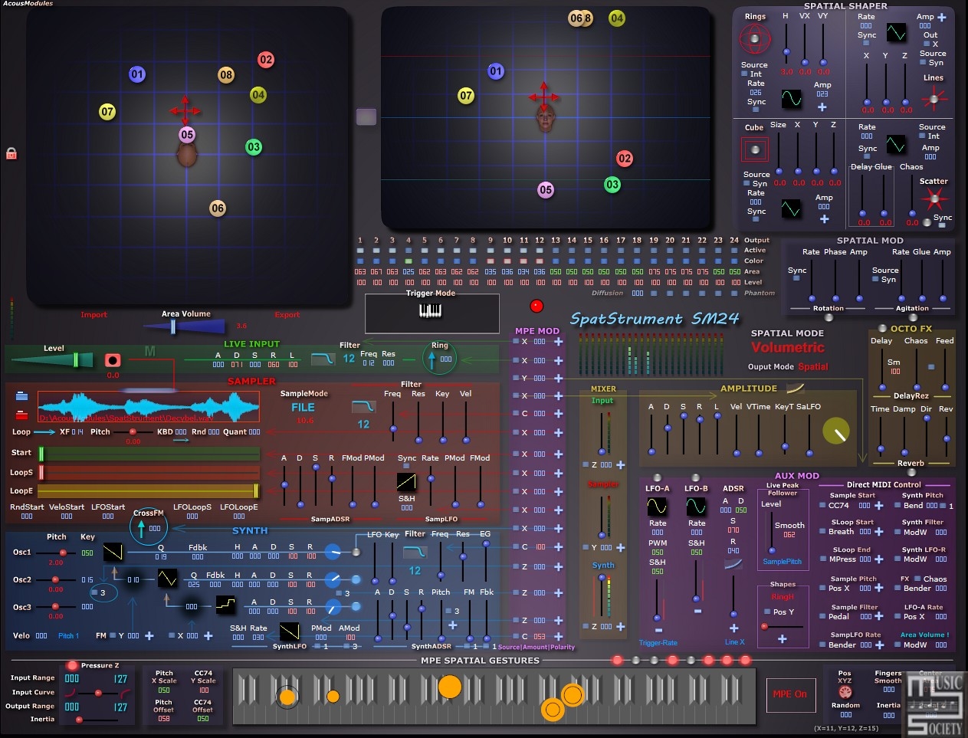Adjust the Live Input Level slider

point(54,360)
